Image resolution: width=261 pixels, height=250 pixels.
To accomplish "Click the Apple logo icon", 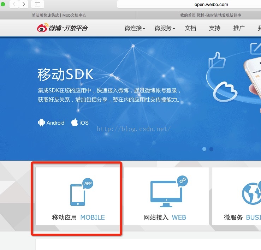I will [75, 122].
